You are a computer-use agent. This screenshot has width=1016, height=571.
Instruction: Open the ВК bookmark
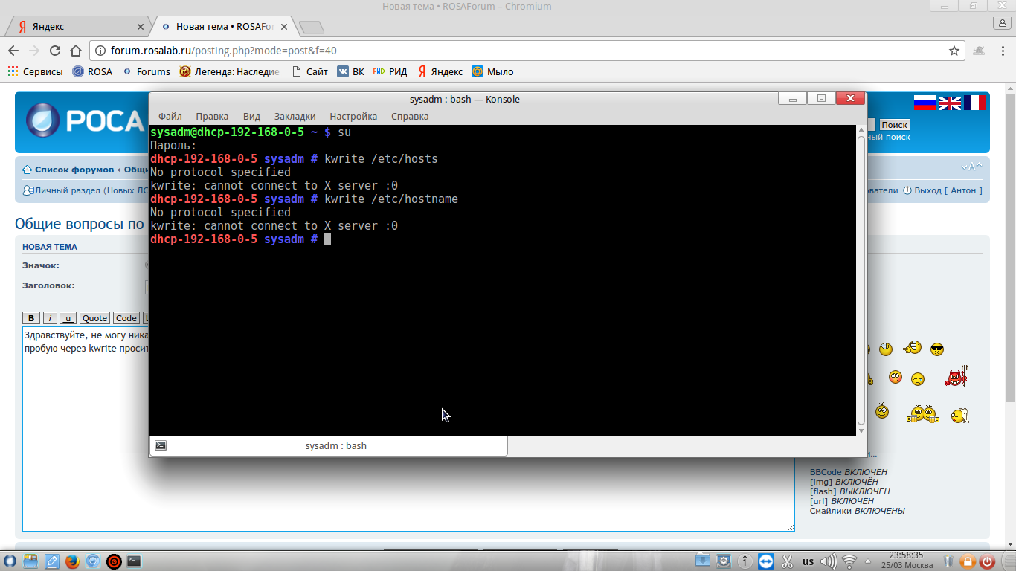coord(350,72)
